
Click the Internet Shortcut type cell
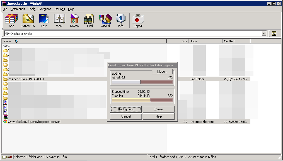pos(202,122)
